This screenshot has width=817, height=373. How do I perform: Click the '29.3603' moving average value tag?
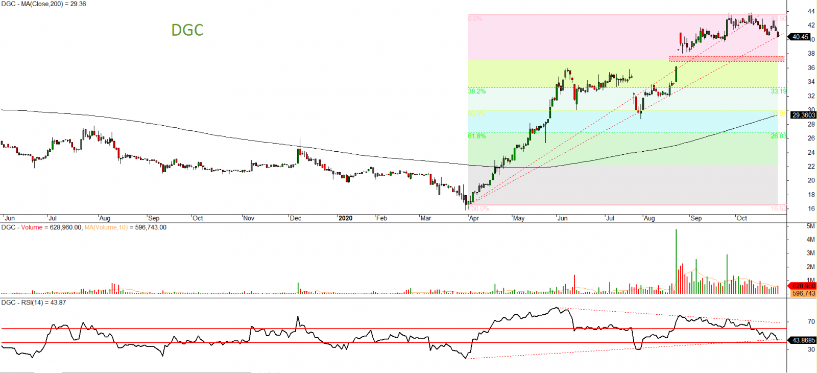click(803, 115)
